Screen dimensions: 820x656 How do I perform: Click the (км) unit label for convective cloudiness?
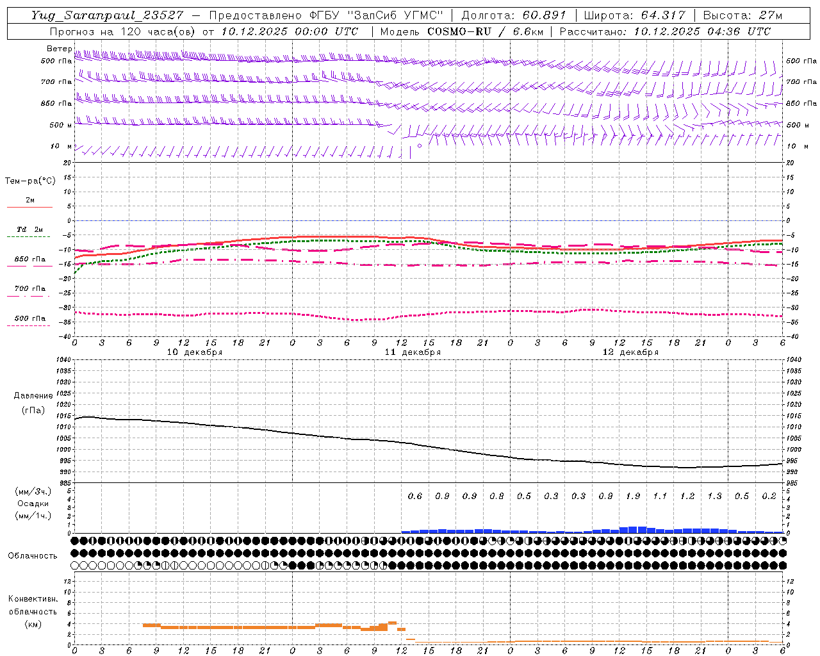pos(33,624)
